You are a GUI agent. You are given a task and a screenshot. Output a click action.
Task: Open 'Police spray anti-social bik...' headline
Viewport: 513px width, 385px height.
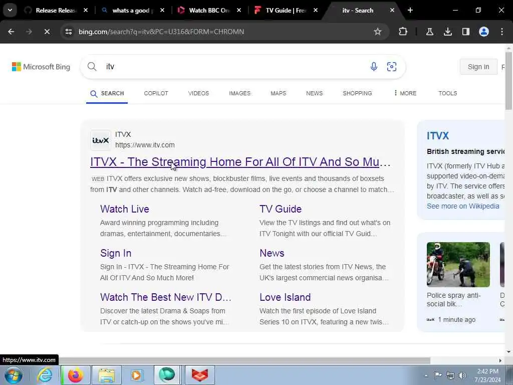pos(454,300)
